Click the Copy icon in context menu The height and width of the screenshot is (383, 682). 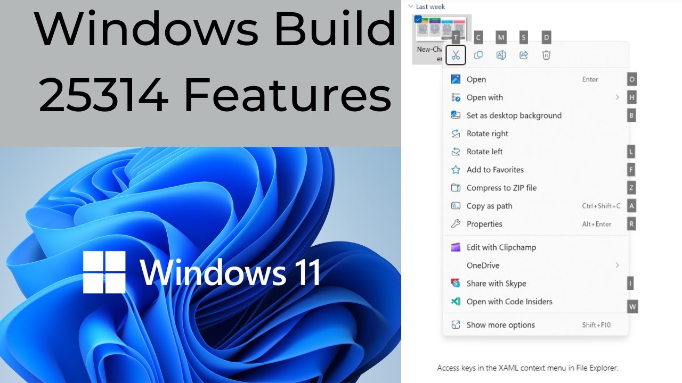coord(478,55)
